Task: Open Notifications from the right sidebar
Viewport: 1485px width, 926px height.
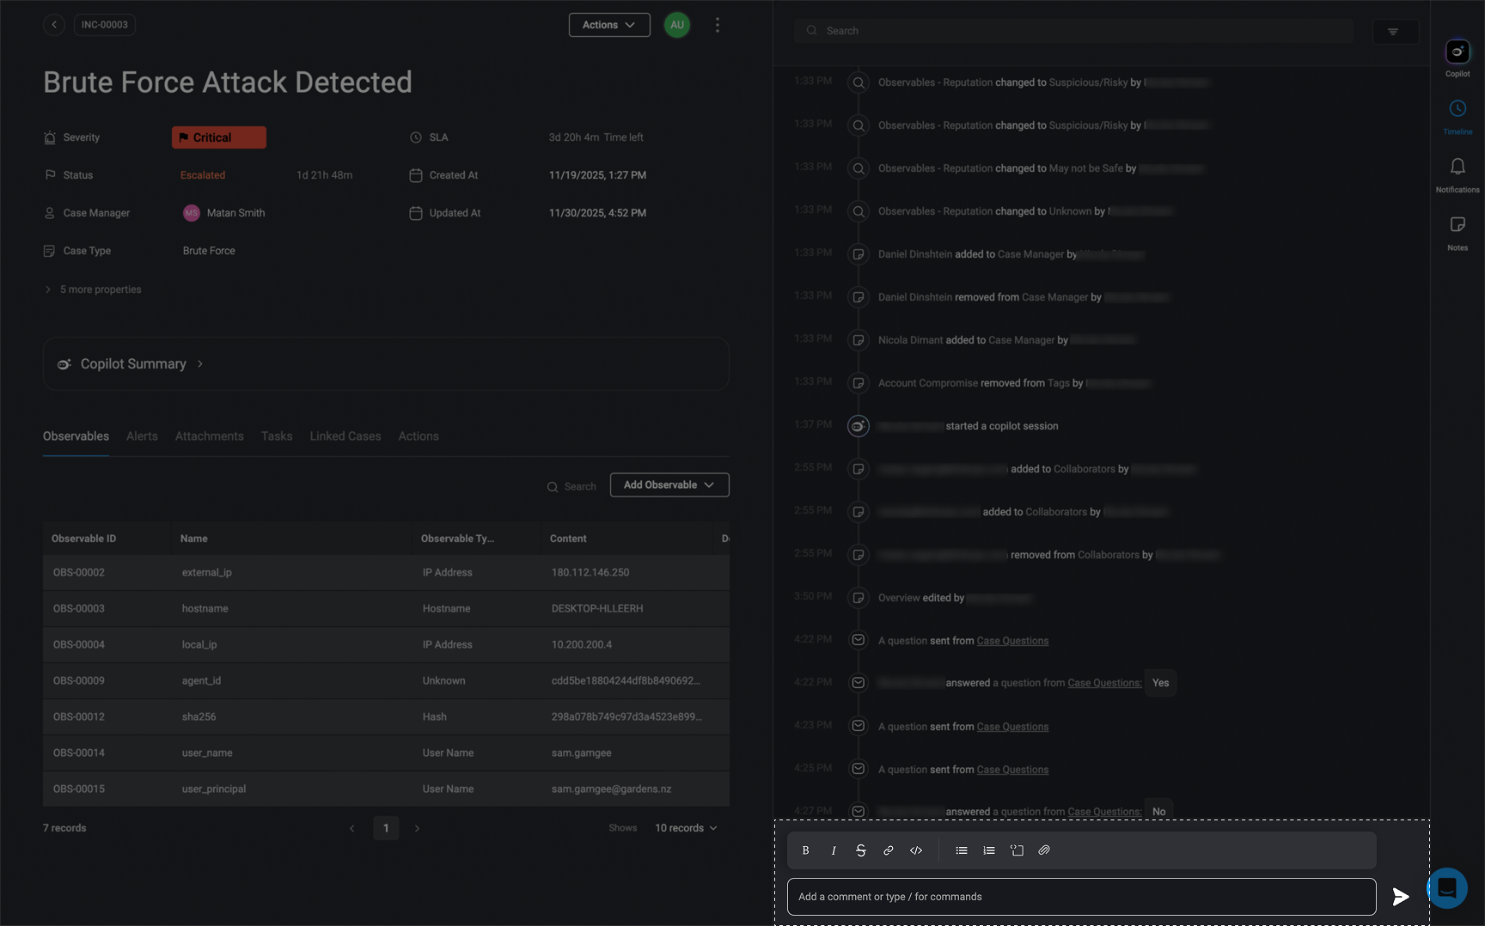Action: [1457, 168]
